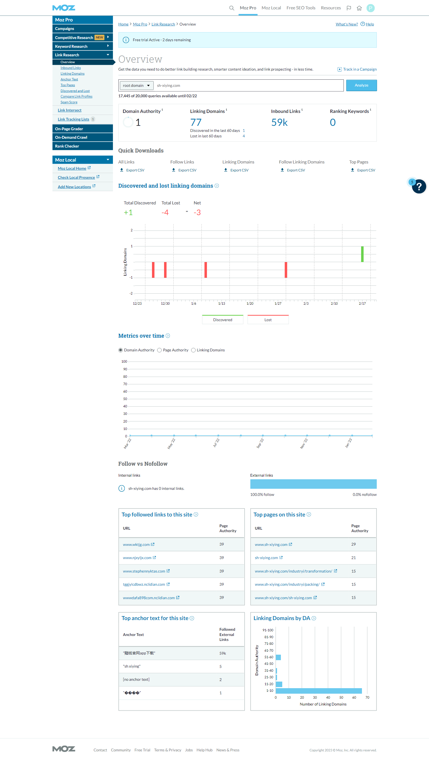Open external link icon for www.wktjg.com
This screenshot has height=764, width=429.
pyautogui.click(x=153, y=544)
